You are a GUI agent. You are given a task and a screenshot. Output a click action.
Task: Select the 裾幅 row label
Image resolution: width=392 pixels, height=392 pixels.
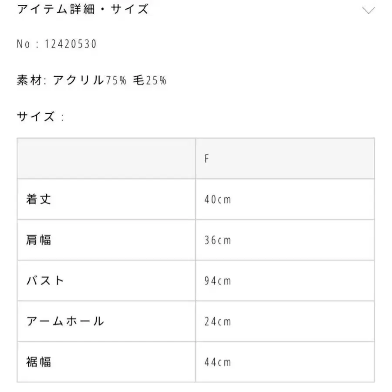pyautogui.click(x=37, y=362)
